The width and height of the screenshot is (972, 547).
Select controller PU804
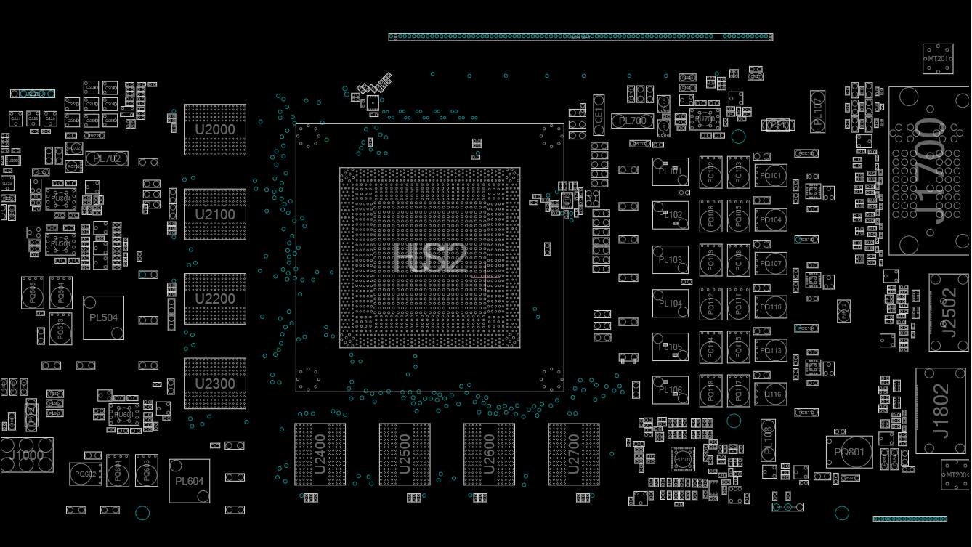tap(61, 199)
